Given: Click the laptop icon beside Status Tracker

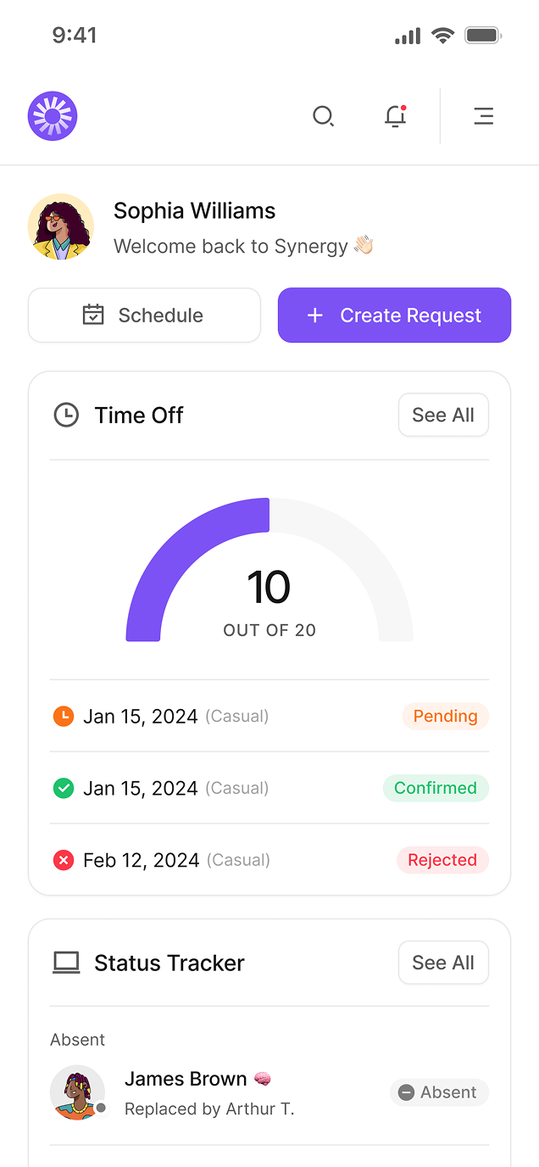Looking at the screenshot, I should point(66,963).
